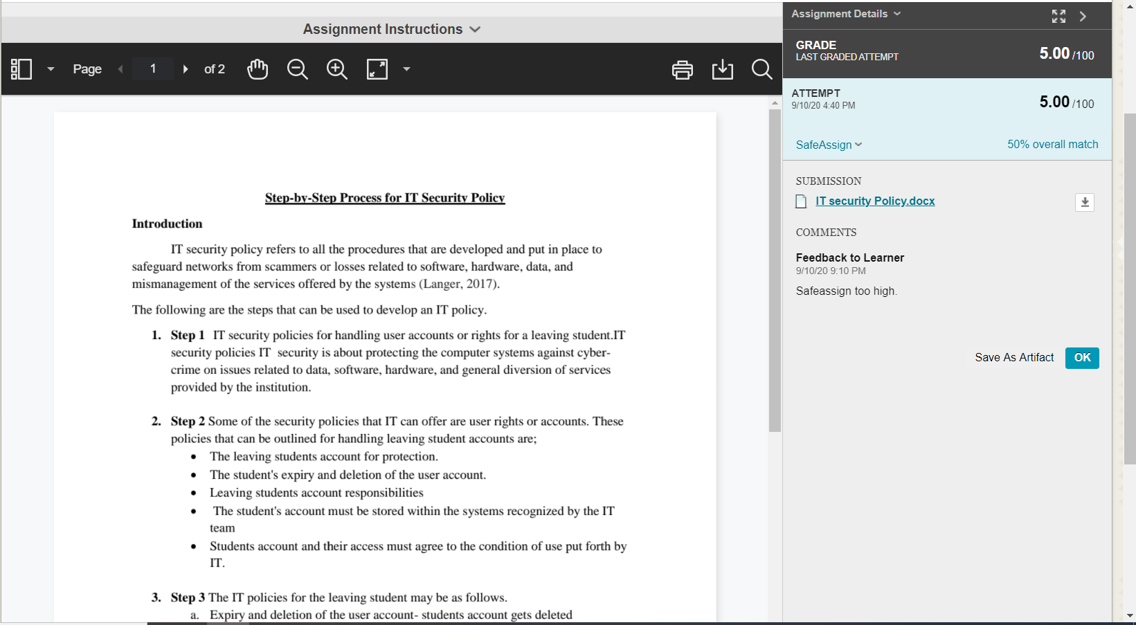Click Save As Artifact
The height and width of the screenshot is (625, 1136).
(1014, 357)
